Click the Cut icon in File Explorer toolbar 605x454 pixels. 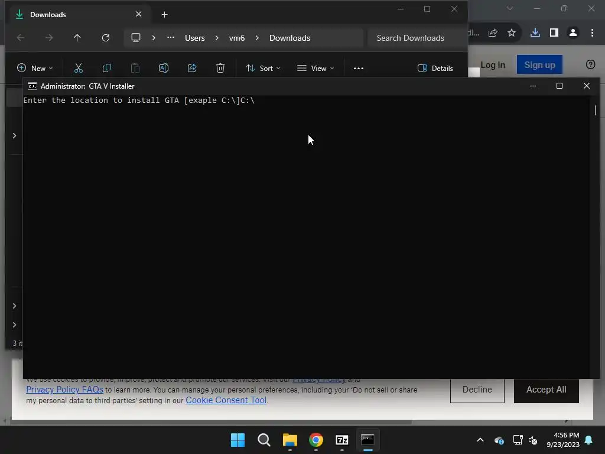[x=79, y=69]
